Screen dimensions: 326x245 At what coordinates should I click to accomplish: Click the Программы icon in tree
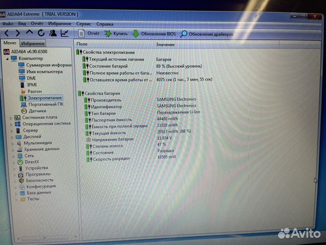click(21, 175)
